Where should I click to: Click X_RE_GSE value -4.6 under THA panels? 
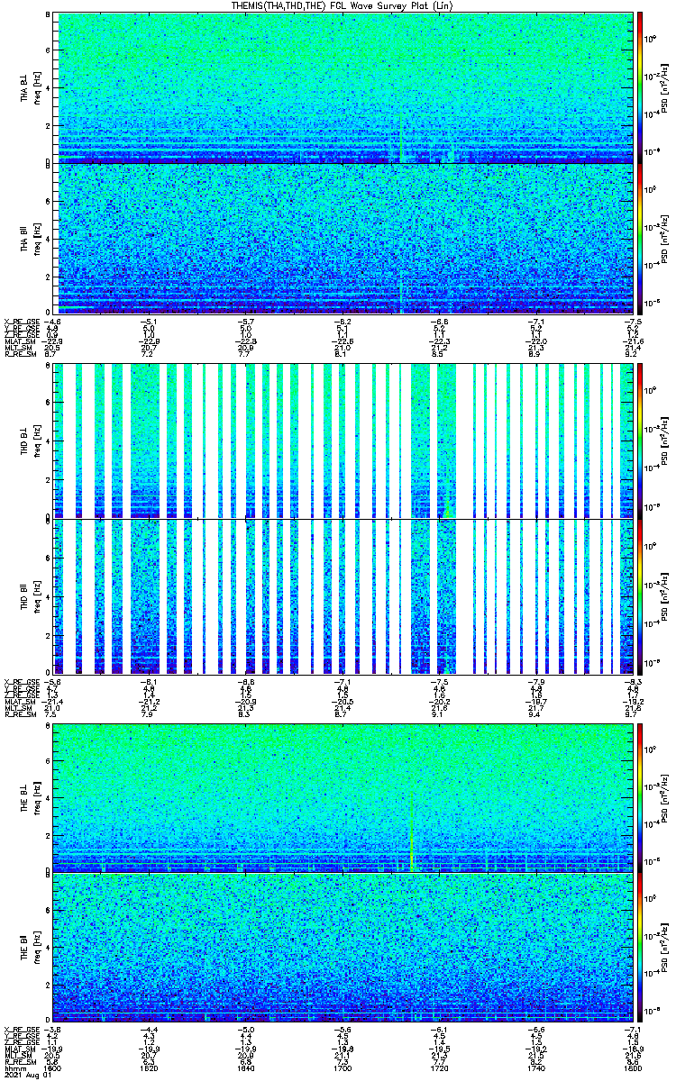[x=54, y=322]
